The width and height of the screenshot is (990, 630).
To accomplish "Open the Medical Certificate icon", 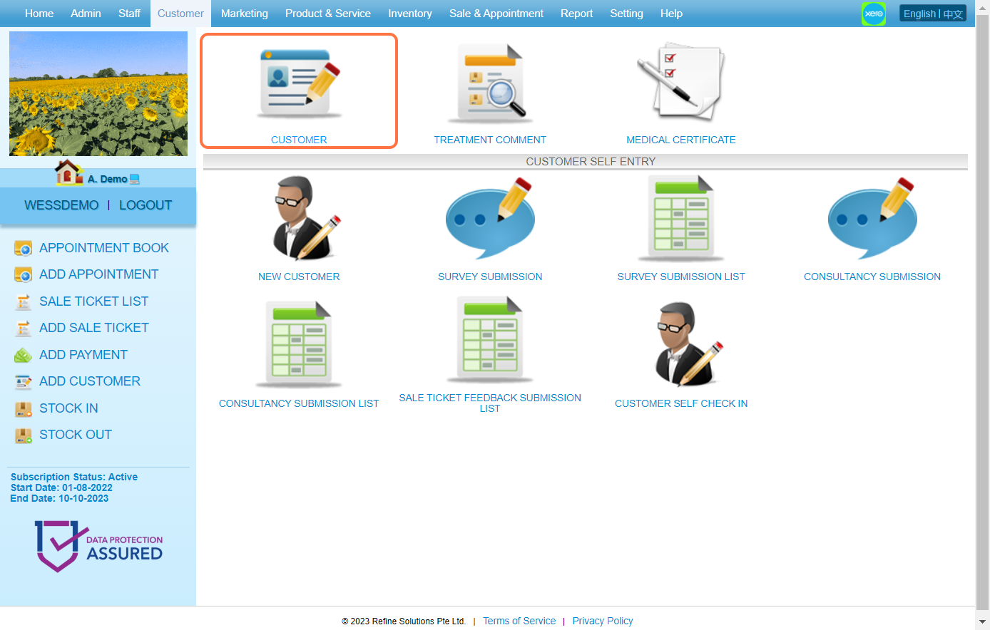I will coord(681,83).
